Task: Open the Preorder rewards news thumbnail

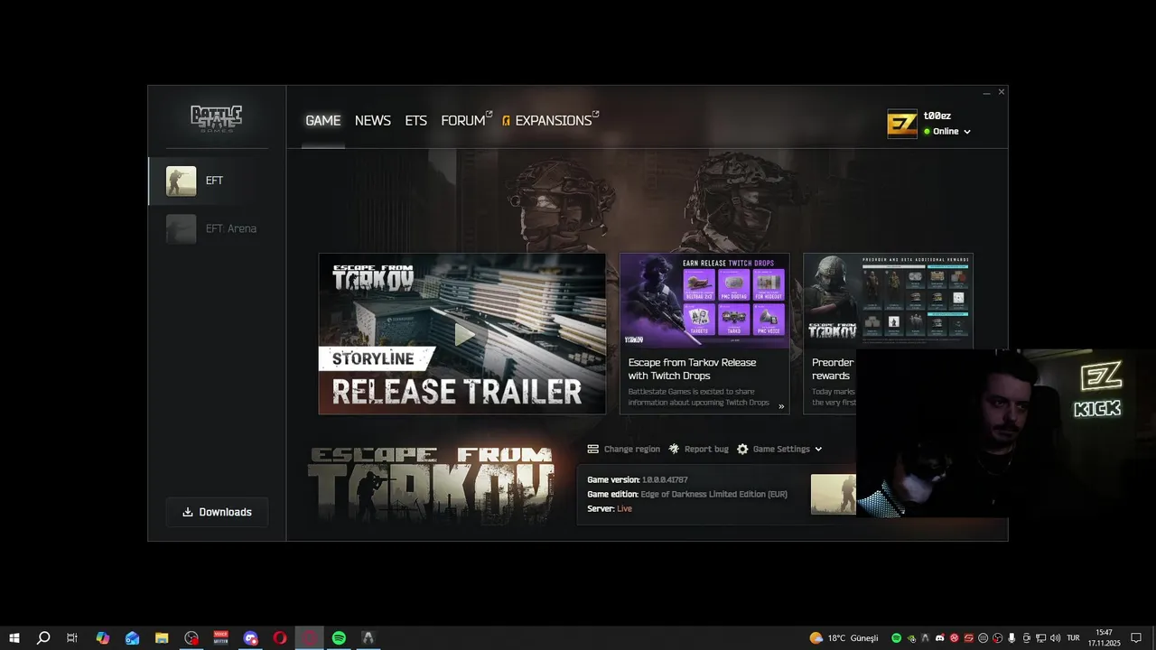Action: [888, 301]
